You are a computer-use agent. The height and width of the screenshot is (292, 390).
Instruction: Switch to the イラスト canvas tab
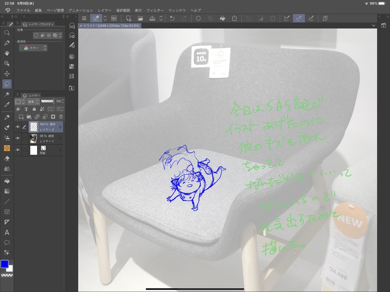click(110, 25)
